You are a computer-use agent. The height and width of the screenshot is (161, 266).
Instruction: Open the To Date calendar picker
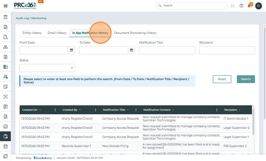tap(131, 50)
